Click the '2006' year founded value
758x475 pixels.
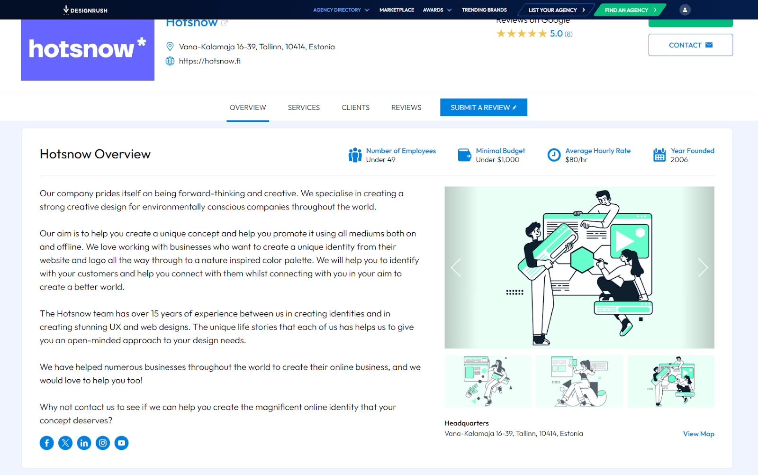679,160
